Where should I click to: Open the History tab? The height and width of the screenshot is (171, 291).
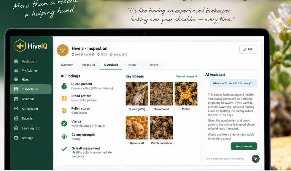(x=132, y=65)
